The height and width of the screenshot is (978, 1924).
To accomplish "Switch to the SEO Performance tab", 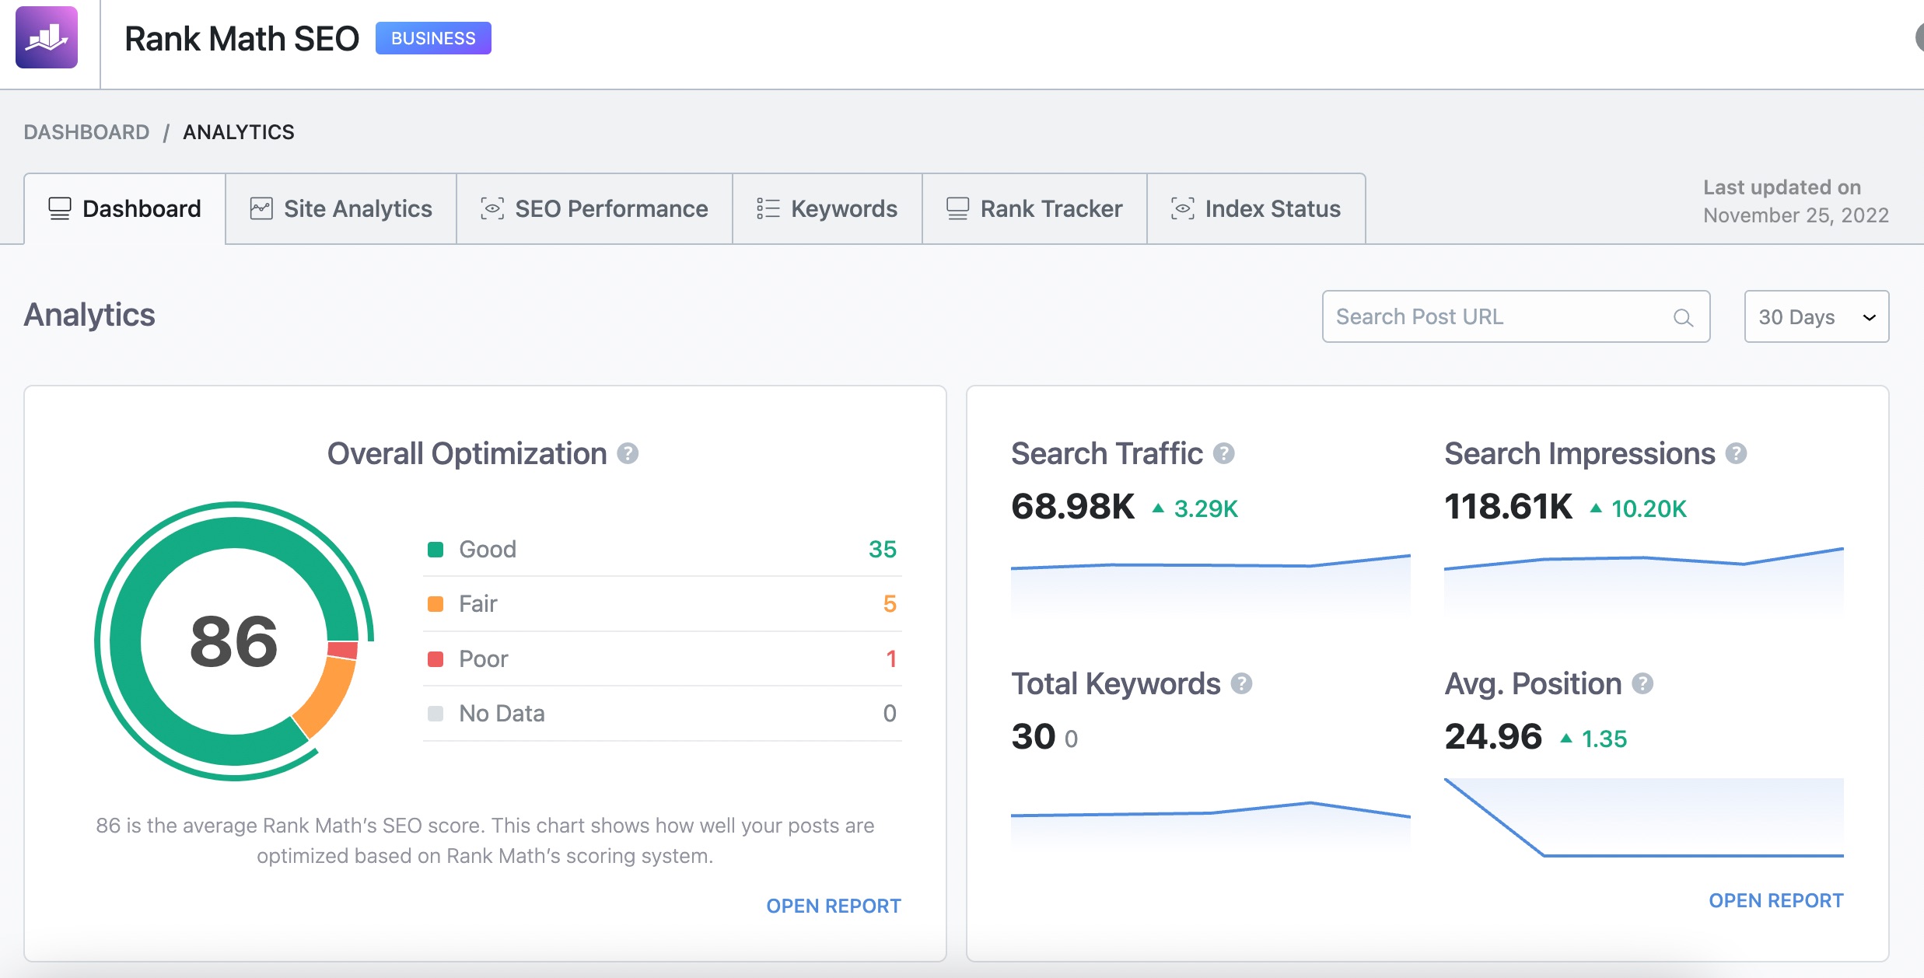I will (x=596, y=208).
